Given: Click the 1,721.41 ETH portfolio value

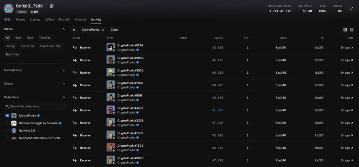Looking at the screenshot, I should pos(280,11).
